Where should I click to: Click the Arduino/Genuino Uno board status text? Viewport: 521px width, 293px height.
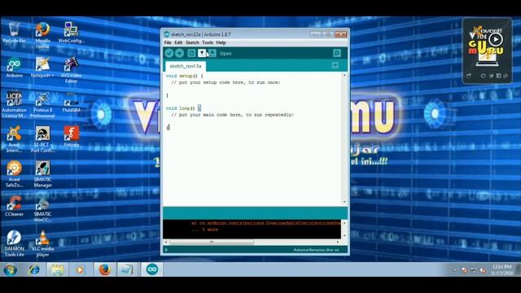click(x=316, y=250)
